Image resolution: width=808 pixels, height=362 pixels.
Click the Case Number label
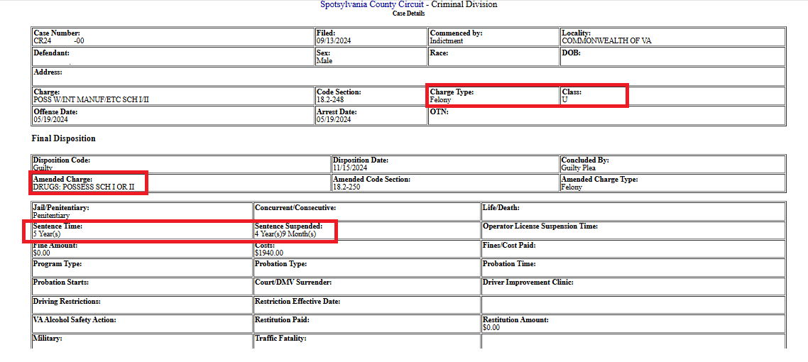tap(57, 33)
